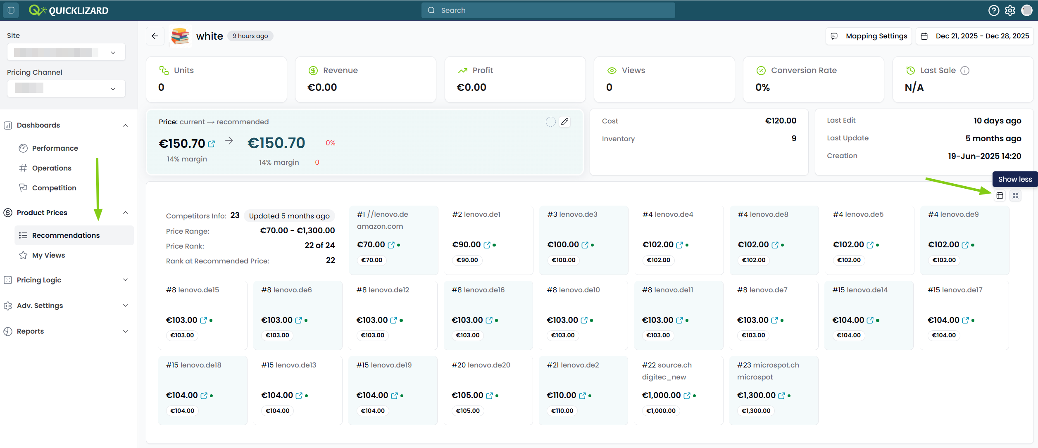Open lenovo.de9 price external link icon

(x=965, y=245)
